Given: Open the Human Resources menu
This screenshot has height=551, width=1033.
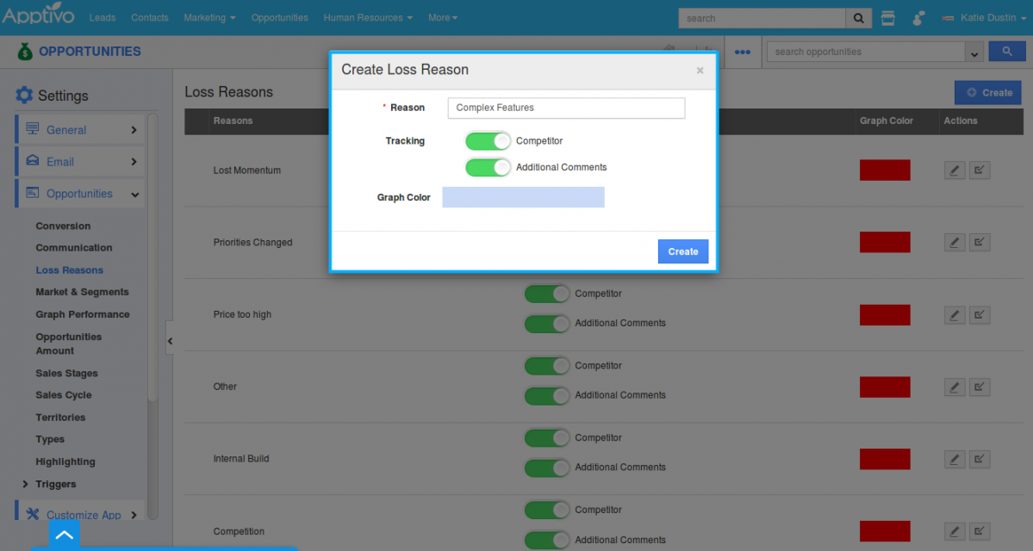Looking at the screenshot, I should (367, 18).
